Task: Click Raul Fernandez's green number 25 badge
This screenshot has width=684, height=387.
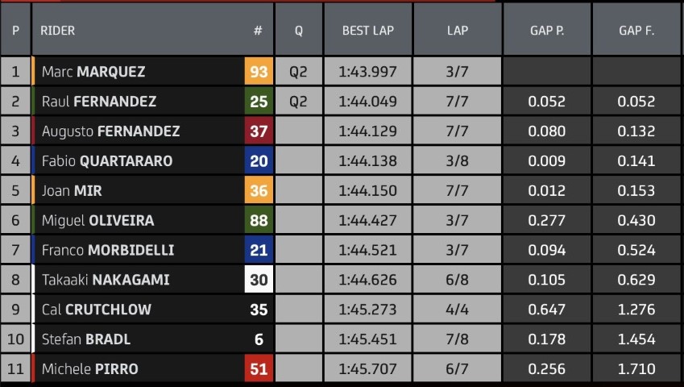Action: 259,102
